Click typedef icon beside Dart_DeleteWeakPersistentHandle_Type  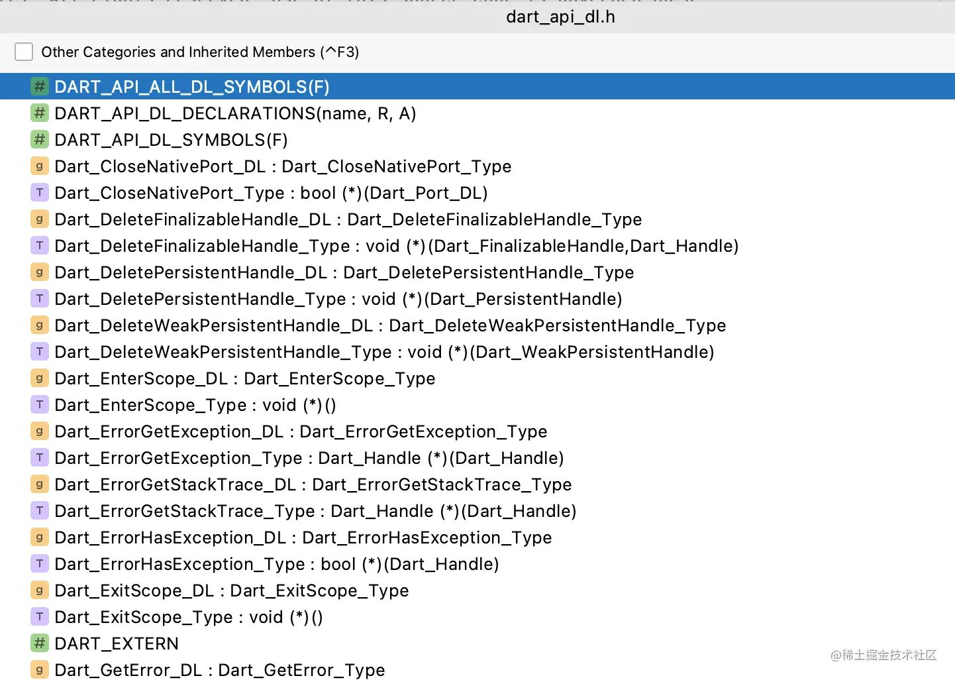(x=40, y=351)
